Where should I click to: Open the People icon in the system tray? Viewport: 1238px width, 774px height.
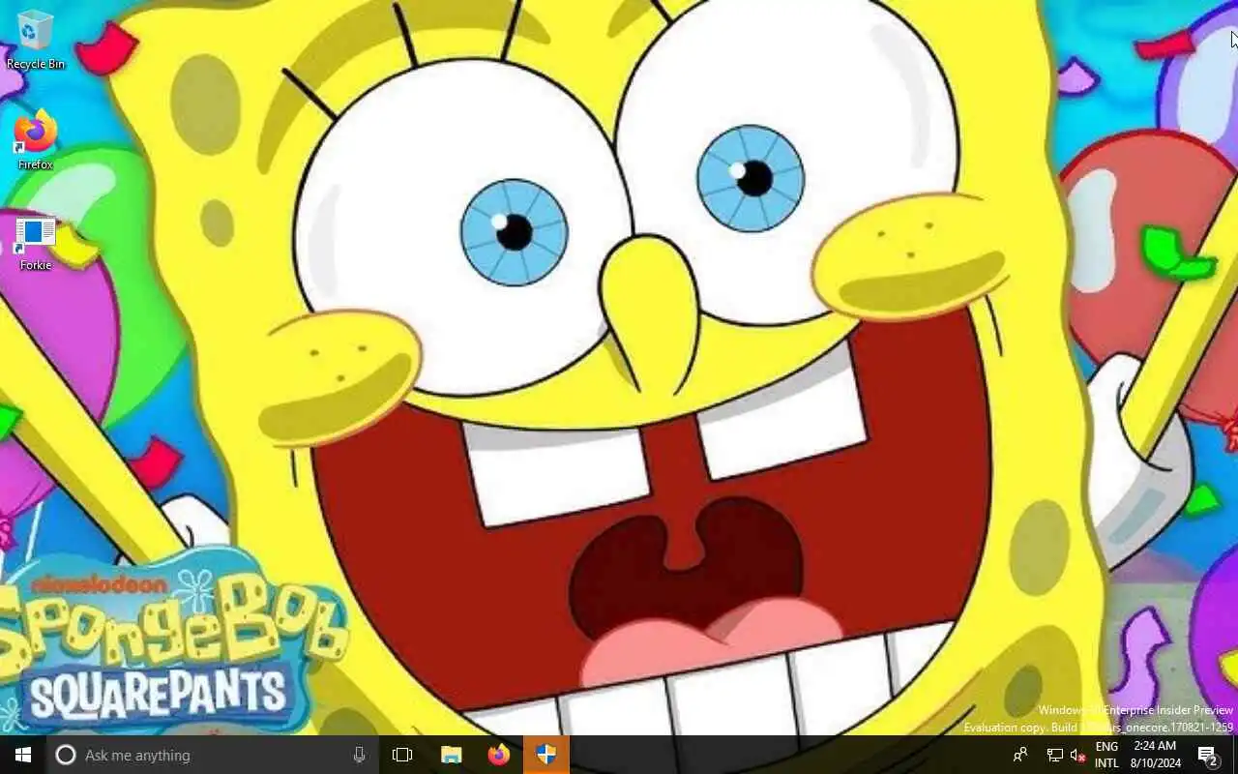(x=1019, y=755)
